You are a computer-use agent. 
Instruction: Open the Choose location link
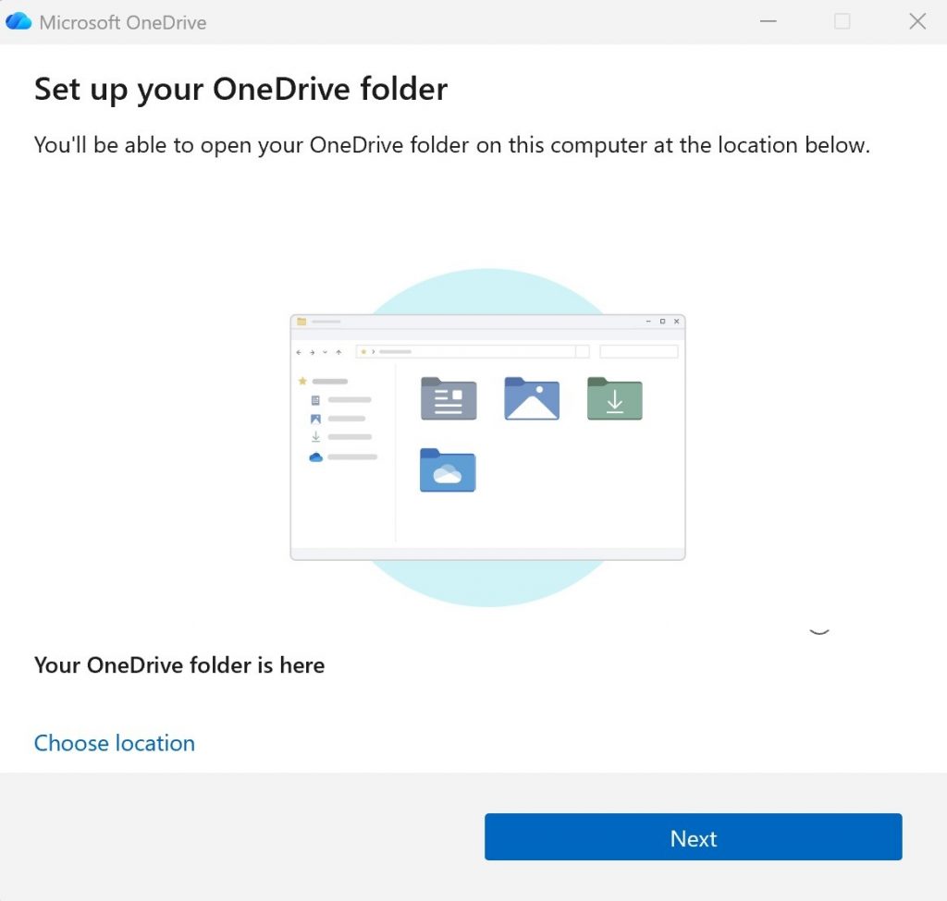coord(114,743)
